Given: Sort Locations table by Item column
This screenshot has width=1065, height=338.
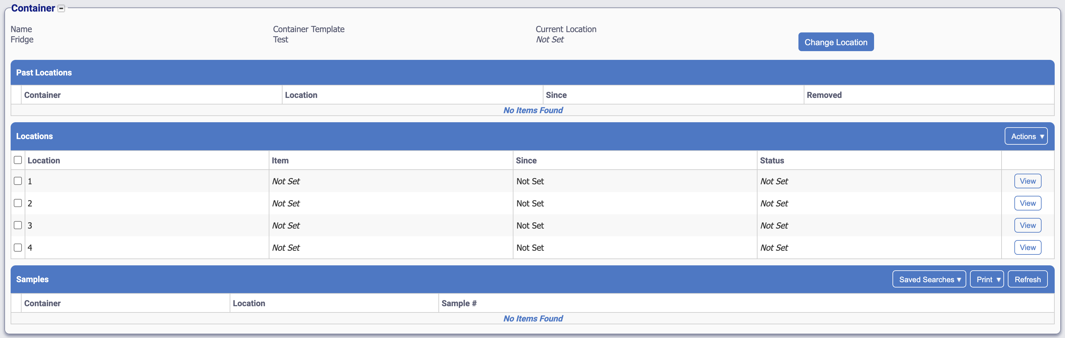Looking at the screenshot, I should tap(280, 161).
